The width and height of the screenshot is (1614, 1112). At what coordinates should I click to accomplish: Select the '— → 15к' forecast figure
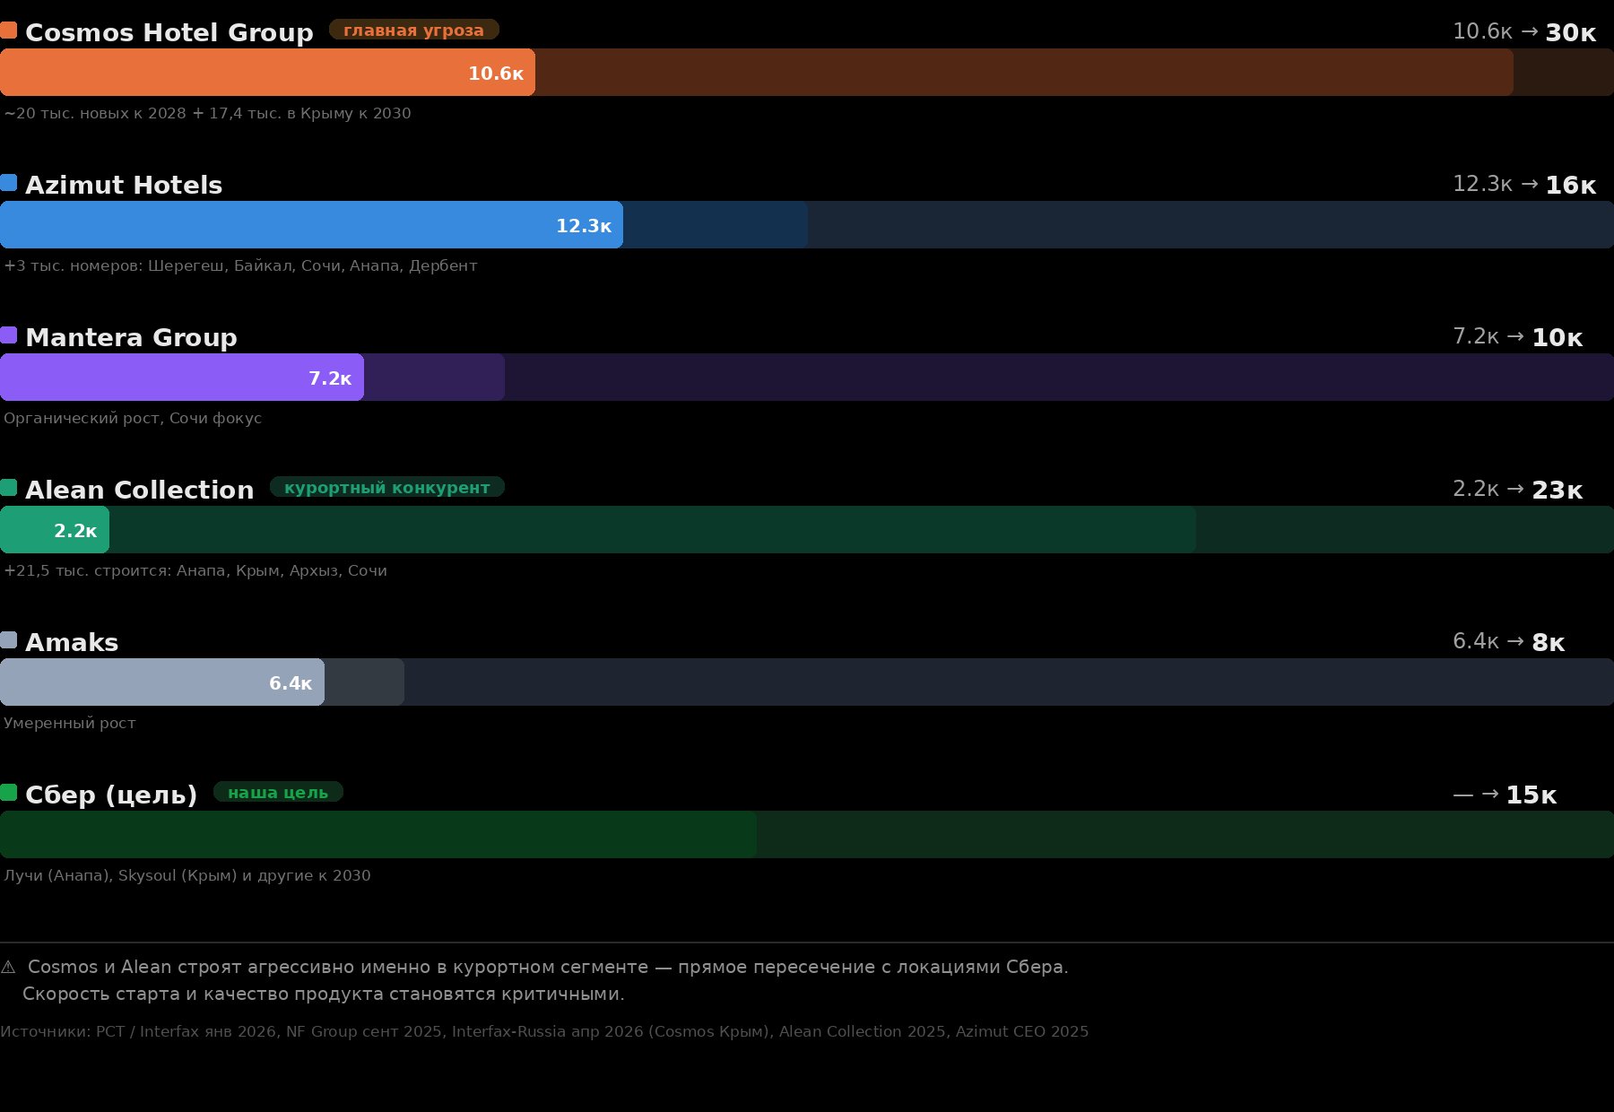[x=1505, y=795]
